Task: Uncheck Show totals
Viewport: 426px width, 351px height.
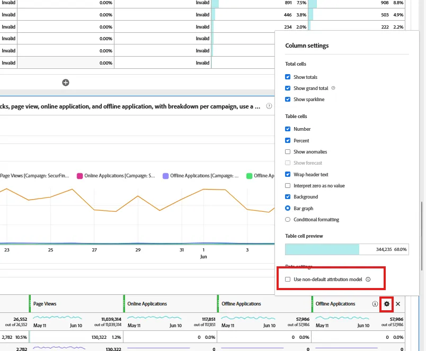Action: pos(288,77)
